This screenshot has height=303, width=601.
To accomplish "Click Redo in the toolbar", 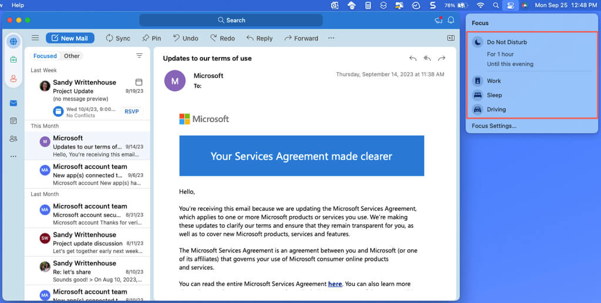I will (222, 38).
